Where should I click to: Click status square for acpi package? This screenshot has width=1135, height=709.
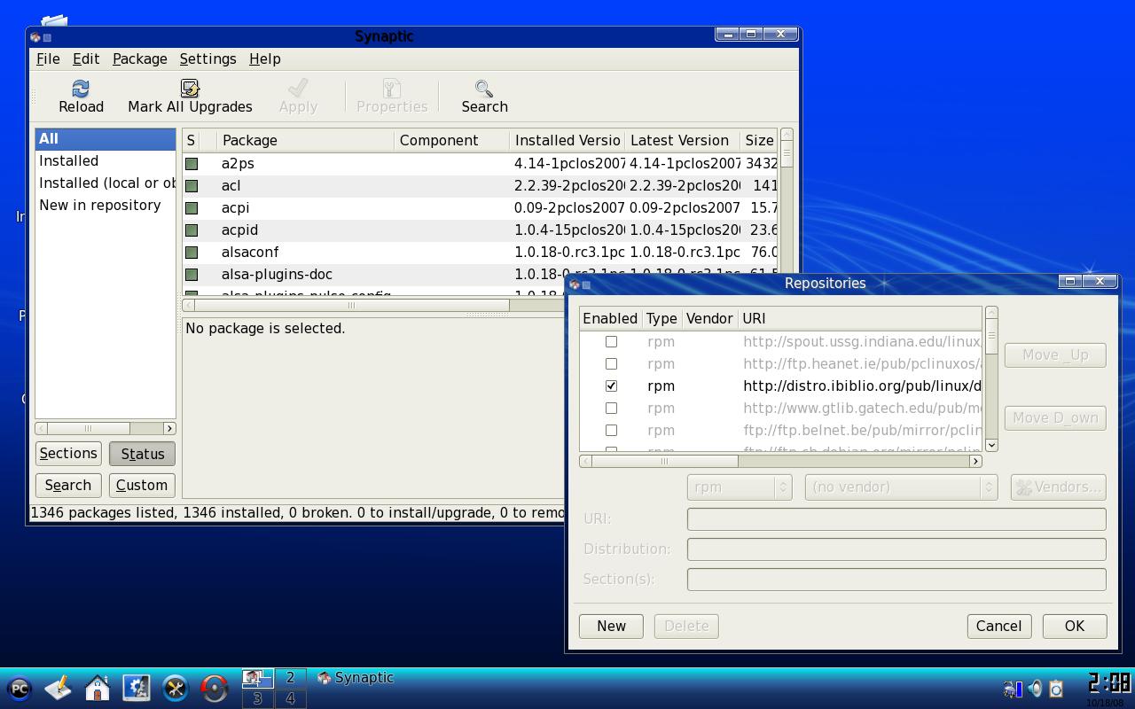(x=192, y=208)
